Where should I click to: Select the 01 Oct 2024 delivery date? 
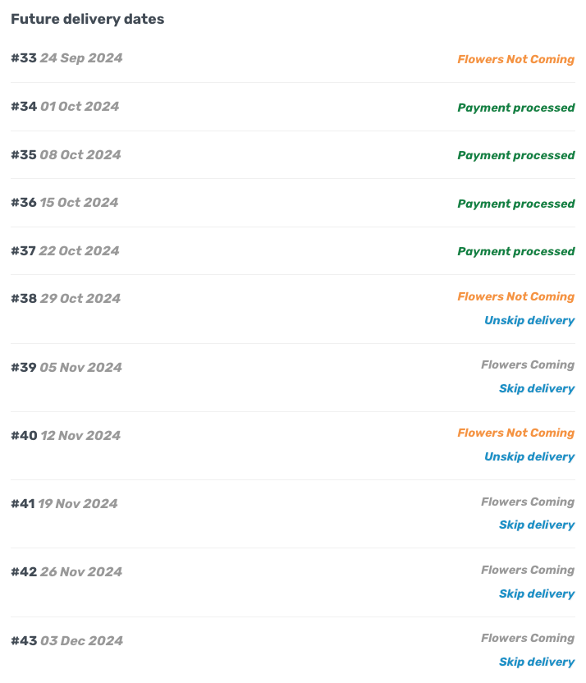click(x=79, y=106)
